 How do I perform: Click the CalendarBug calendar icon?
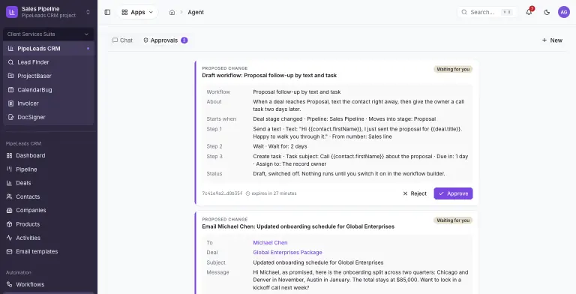(10, 90)
